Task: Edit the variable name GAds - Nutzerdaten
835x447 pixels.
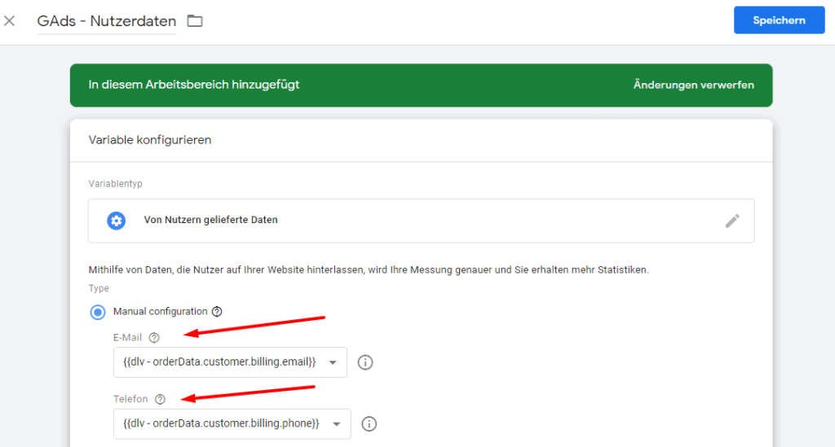Action: pos(107,21)
